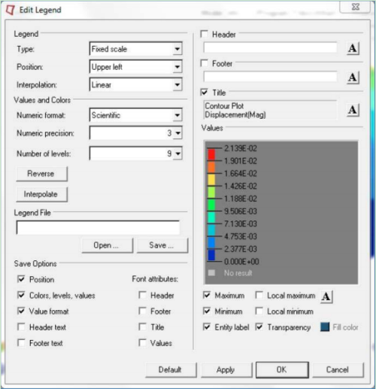
Task: Click the Legend File path field
Action: click(98, 227)
